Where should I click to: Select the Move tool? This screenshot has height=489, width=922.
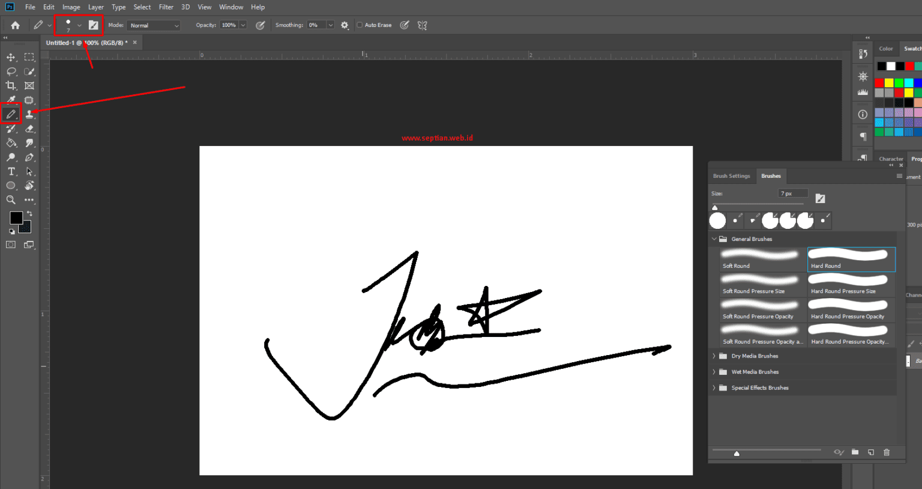click(x=11, y=57)
